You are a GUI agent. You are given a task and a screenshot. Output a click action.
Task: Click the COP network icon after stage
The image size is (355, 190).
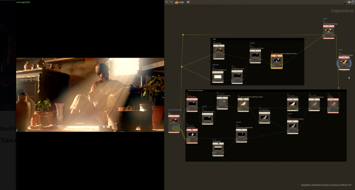[x=188, y=2]
